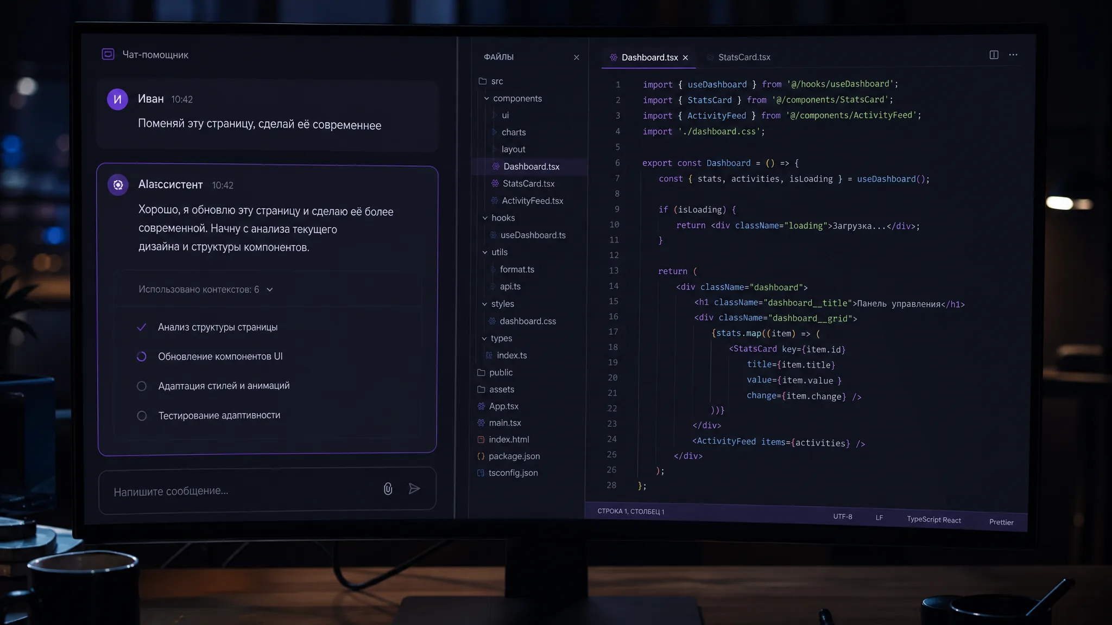This screenshot has width=1112, height=625.
Task: Click the src folder icon
Action: click(x=482, y=81)
